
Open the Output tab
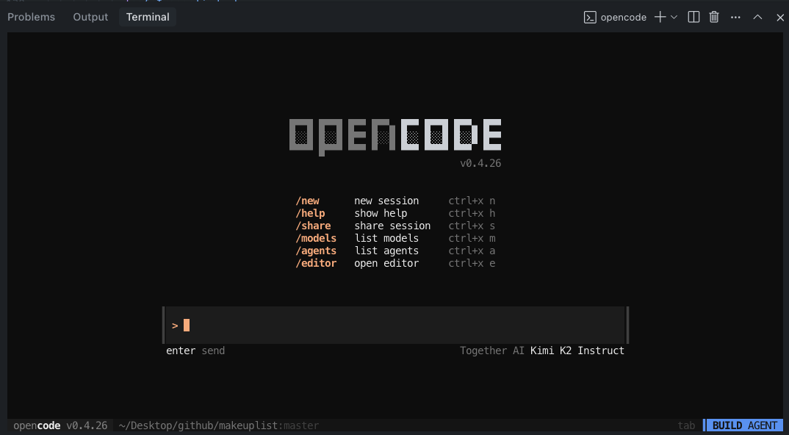90,17
